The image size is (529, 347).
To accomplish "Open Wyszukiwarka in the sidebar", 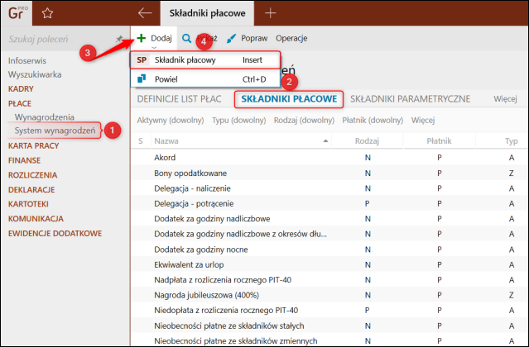I will [35, 74].
